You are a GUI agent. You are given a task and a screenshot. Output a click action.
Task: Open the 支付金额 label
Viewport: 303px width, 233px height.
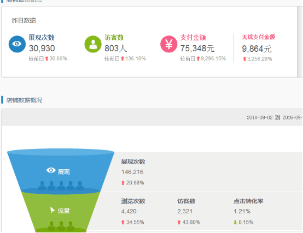click(193, 38)
